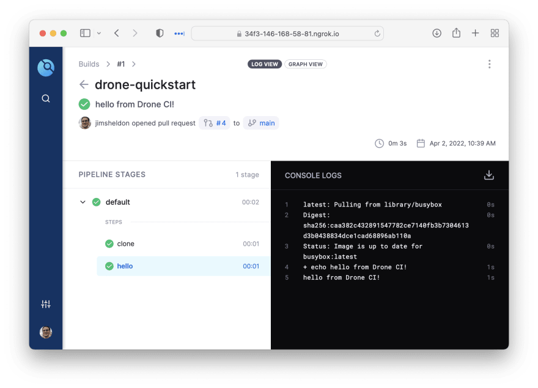Click the Safari share icon

[456, 33]
